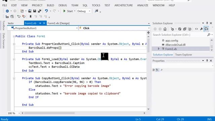Switch to the testv tab
The height and width of the screenshot is (121, 215).
tap(11, 23)
